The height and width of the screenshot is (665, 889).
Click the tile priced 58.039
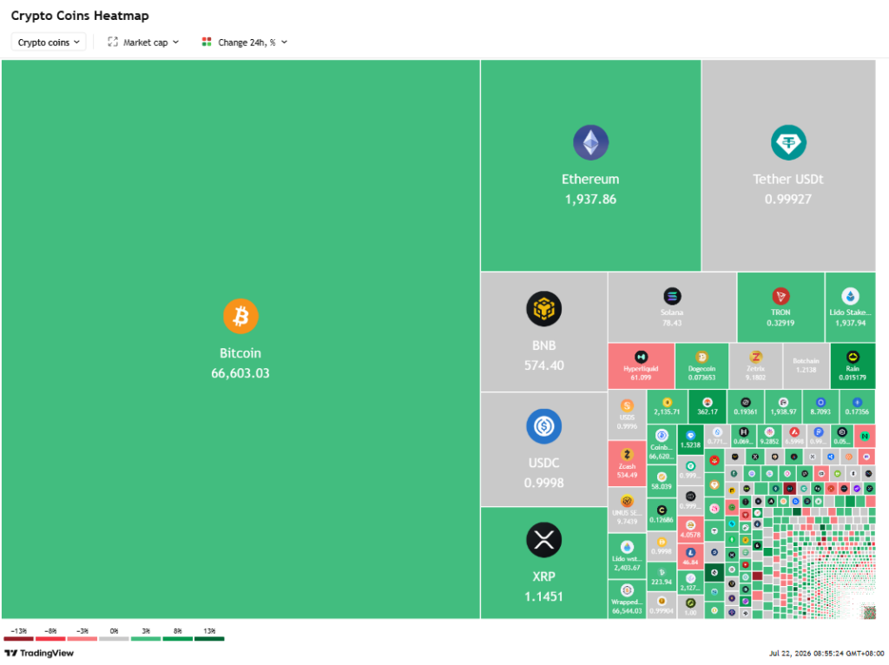[x=662, y=481]
